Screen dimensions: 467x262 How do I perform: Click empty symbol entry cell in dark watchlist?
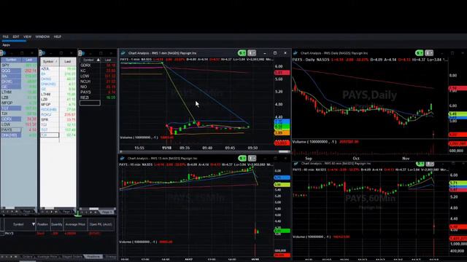[90, 103]
